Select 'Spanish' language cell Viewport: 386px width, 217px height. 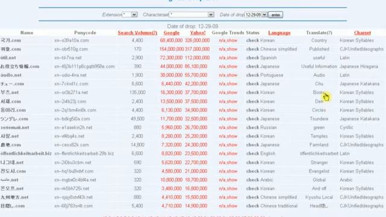268,58
